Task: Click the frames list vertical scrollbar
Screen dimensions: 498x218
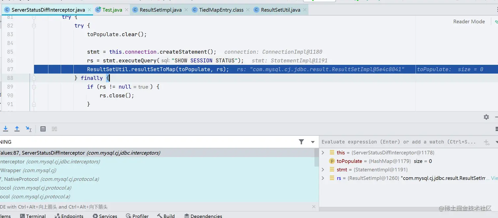Action: [x=317, y=158]
